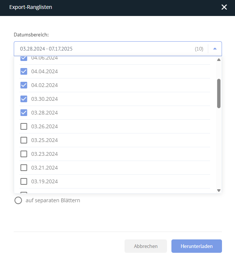The width and height of the screenshot is (235, 258).
Task: Click the date list scrollbar thumb
Action: [x=219, y=93]
